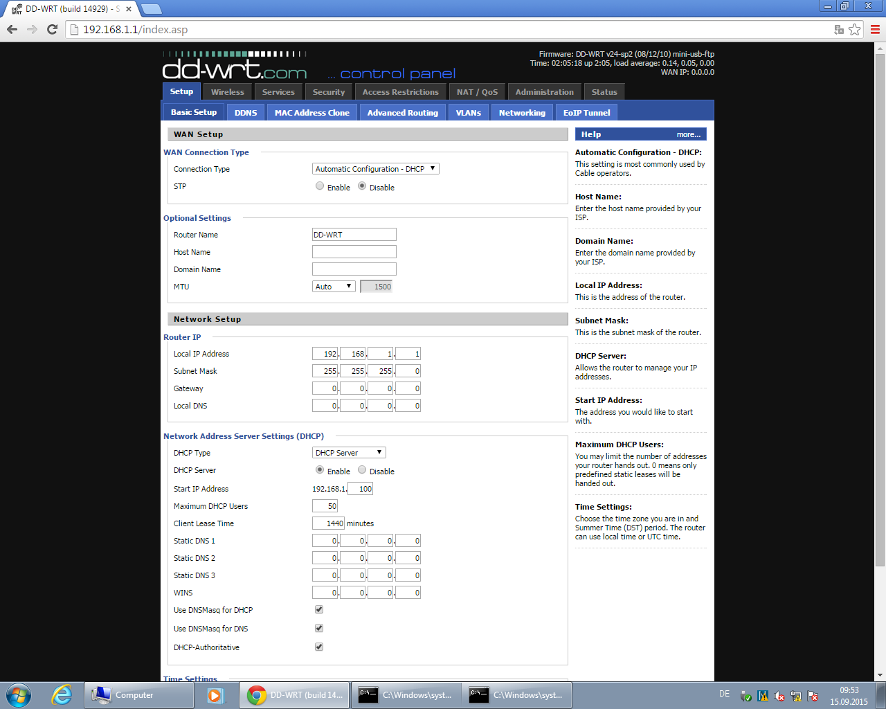This screenshot has height=709, width=886.
Task: Click the DE language indicator
Action: (724, 694)
